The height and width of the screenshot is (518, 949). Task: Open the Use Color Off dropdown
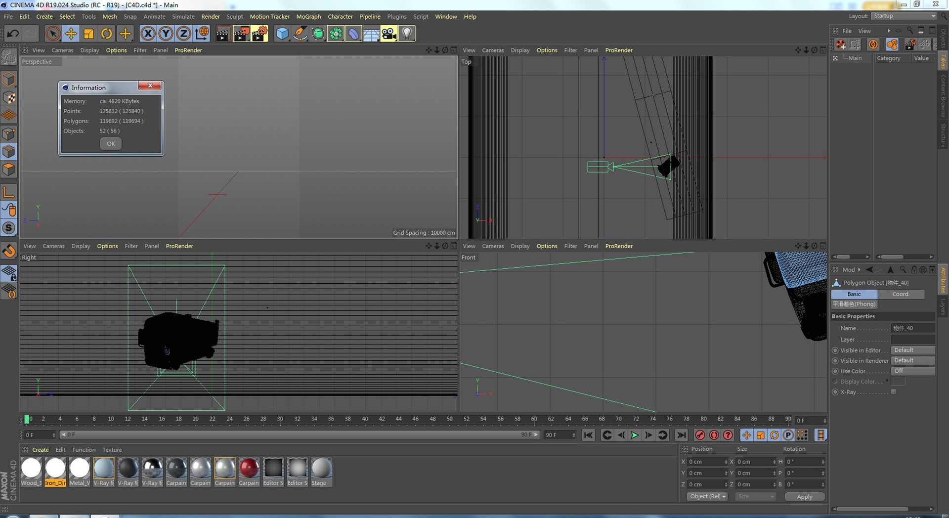[x=912, y=371]
